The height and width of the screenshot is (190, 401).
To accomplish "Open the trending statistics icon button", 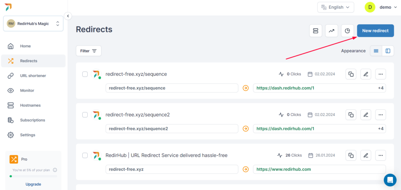I will pos(332,31).
